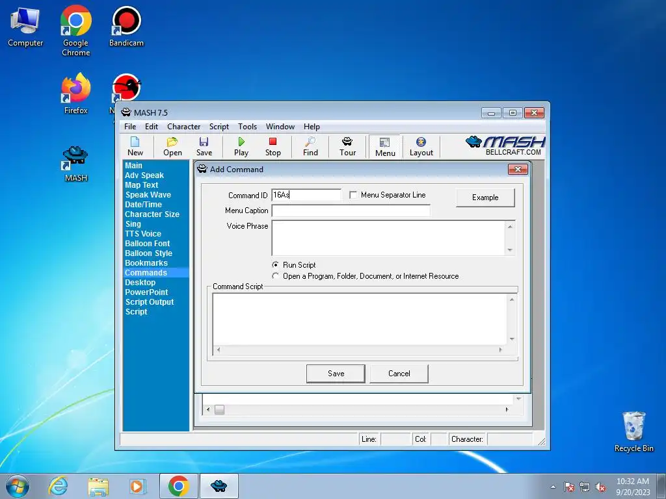Click the New toolbar icon
Screen dimensions: 666x499
(135, 146)
